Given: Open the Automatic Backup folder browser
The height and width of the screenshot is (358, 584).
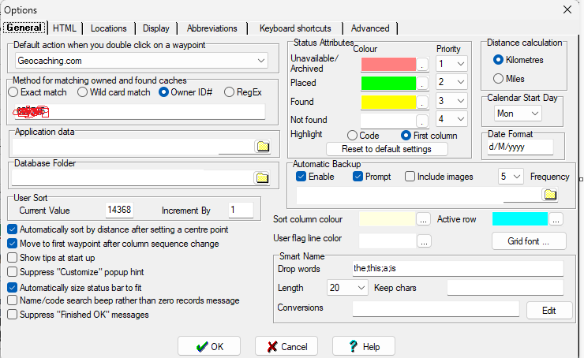Looking at the screenshot, I should [x=551, y=195].
